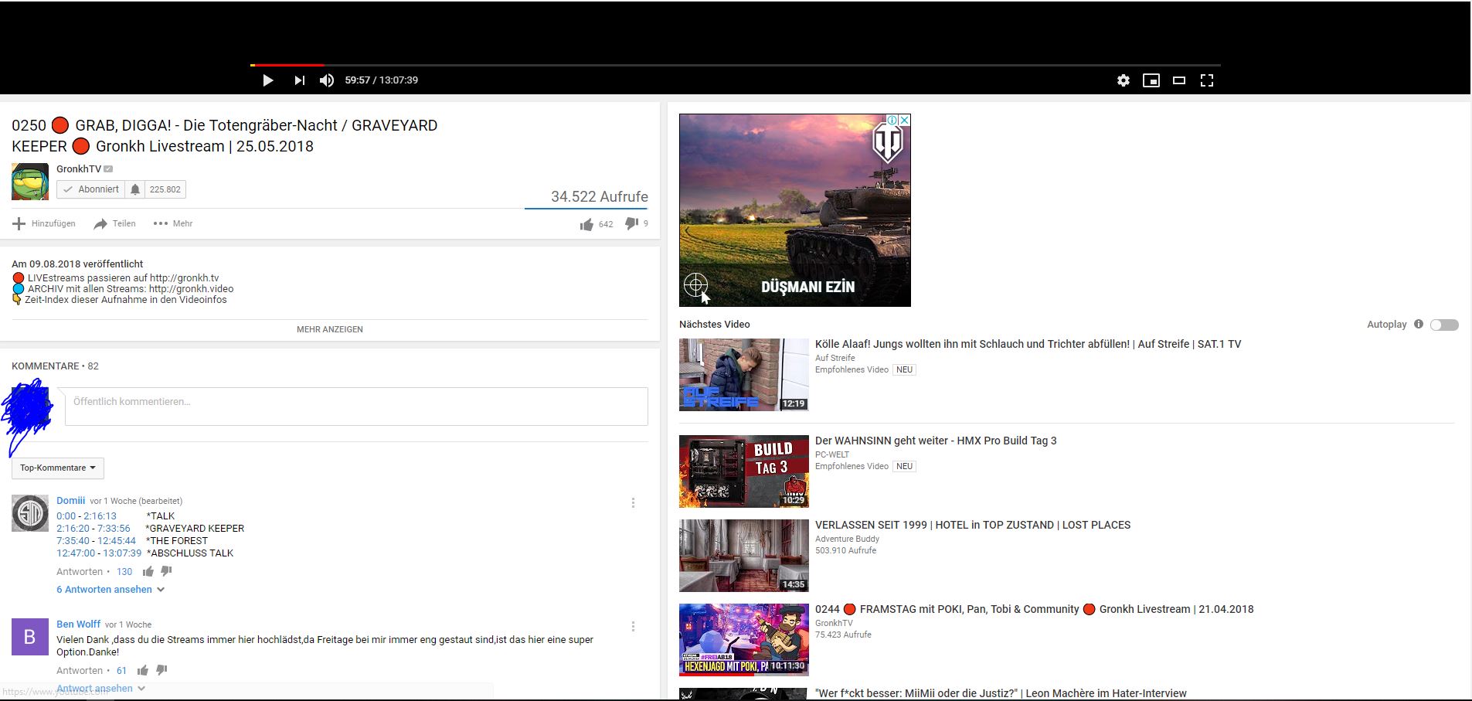Unsubscribe via the Abonniert button
This screenshot has width=1472, height=701.
click(x=91, y=189)
